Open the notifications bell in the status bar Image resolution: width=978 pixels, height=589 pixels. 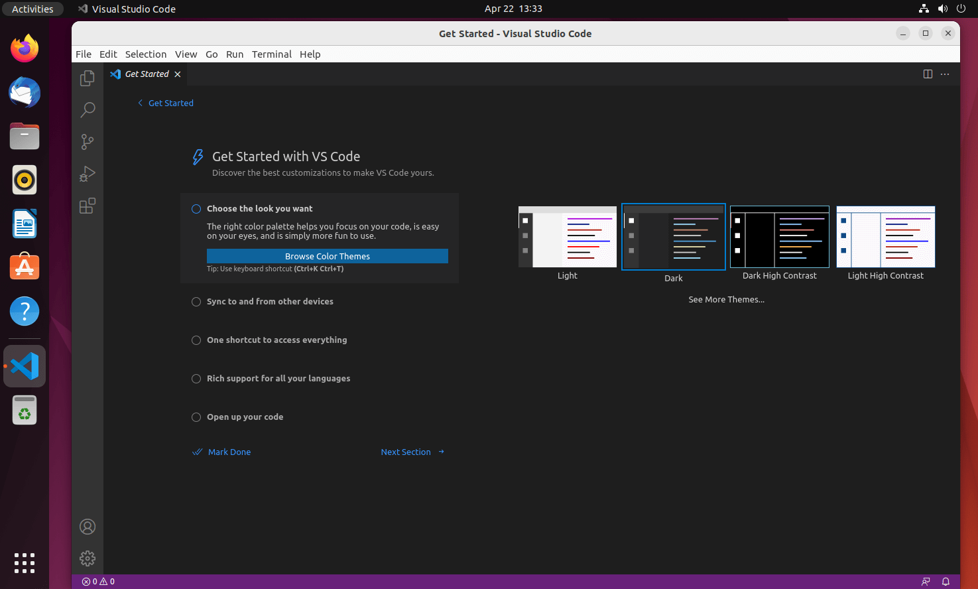point(946,581)
